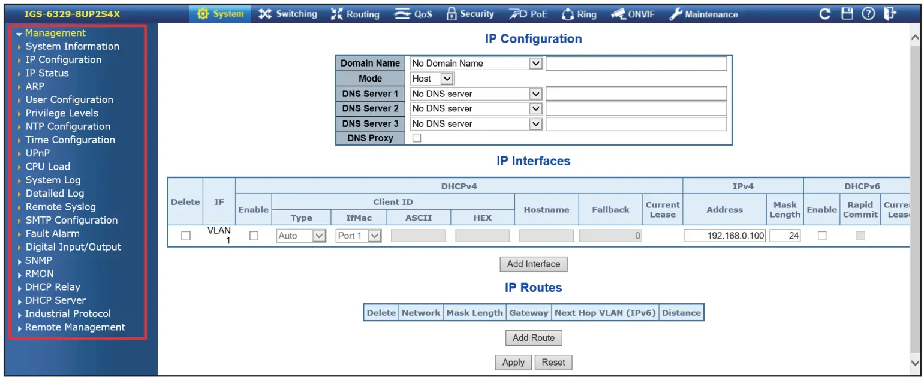Click the Add Route button
Screen dimensions: 924x380
(534, 338)
